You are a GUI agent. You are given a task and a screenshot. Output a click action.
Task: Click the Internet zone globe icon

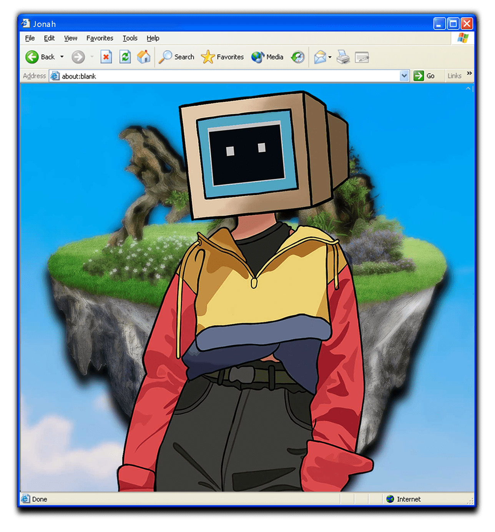(390, 499)
